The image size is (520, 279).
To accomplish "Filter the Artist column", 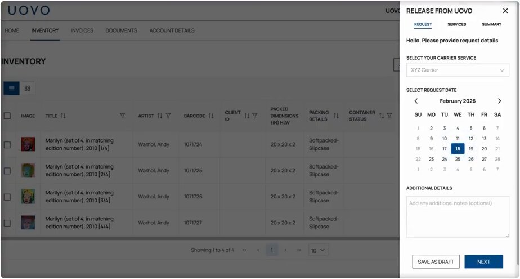I will 168,116.
